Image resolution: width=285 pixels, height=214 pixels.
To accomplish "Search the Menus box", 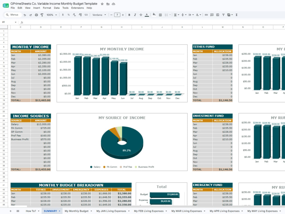I will 13,15.
